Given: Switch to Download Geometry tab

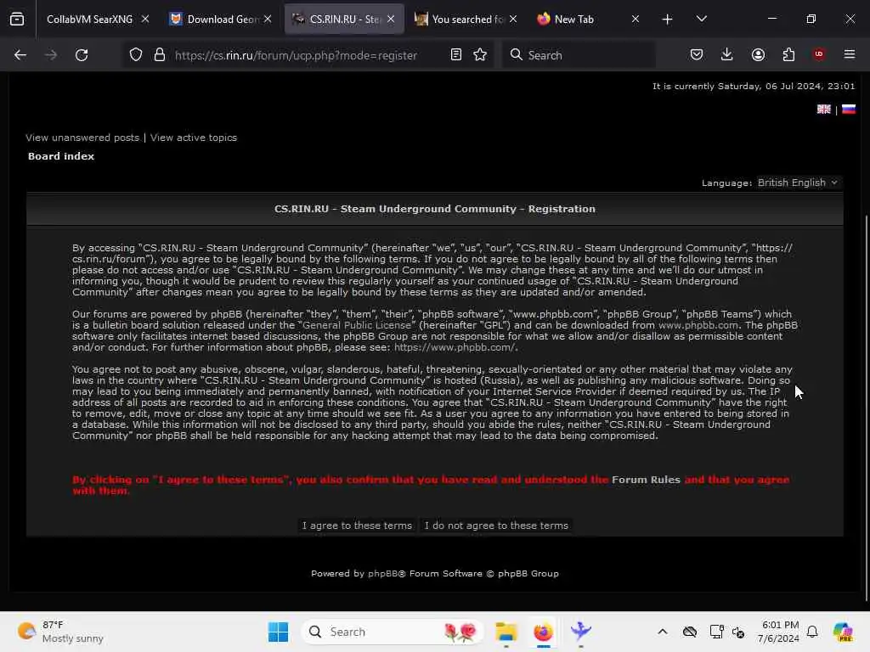Looking at the screenshot, I should 222,20.
